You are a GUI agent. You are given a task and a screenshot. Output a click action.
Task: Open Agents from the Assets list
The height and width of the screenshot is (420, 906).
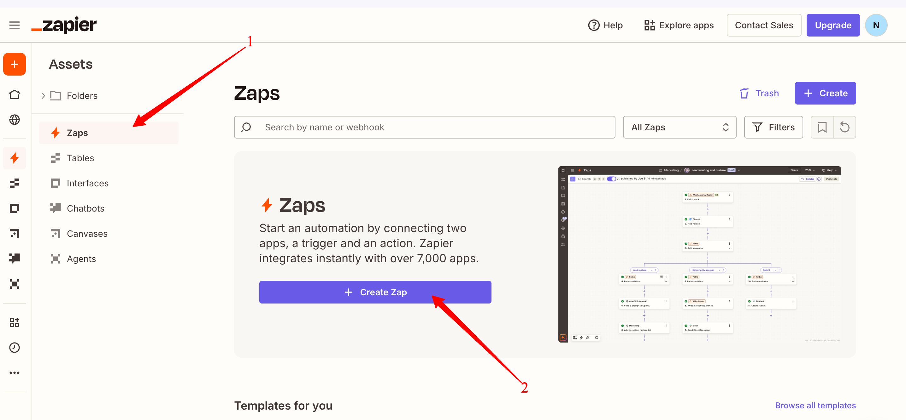pyautogui.click(x=81, y=259)
